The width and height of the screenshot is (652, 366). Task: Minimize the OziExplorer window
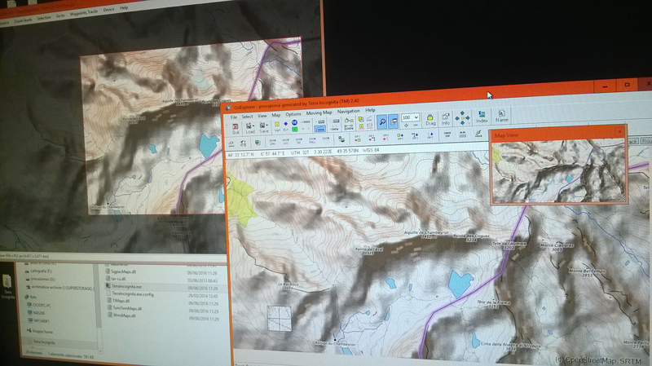pyautogui.click(x=605, y=86)
